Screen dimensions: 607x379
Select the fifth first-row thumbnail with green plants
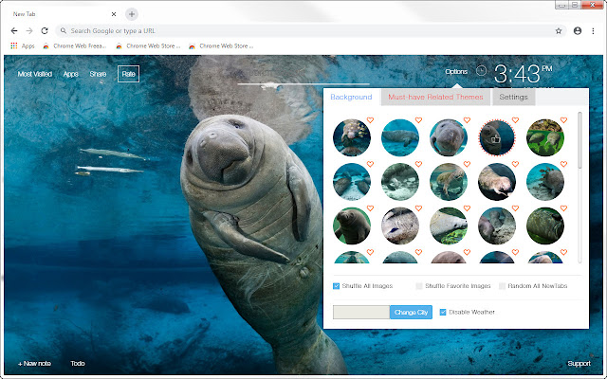click(x=545, y=137)
